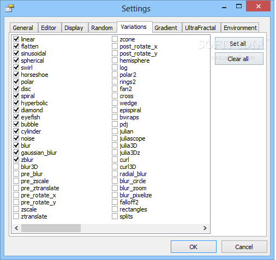Enable the pdj variation
The image size is (276, 260).
click(x=115, y=124)
